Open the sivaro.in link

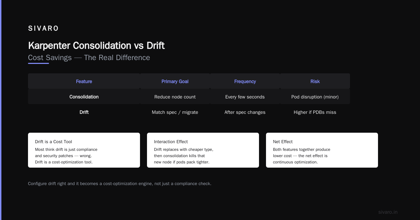[388, 212]
